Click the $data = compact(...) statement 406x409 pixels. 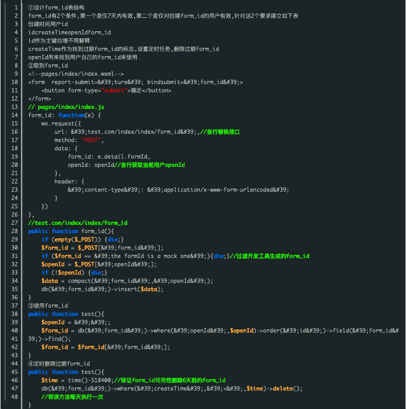[127, 280]
